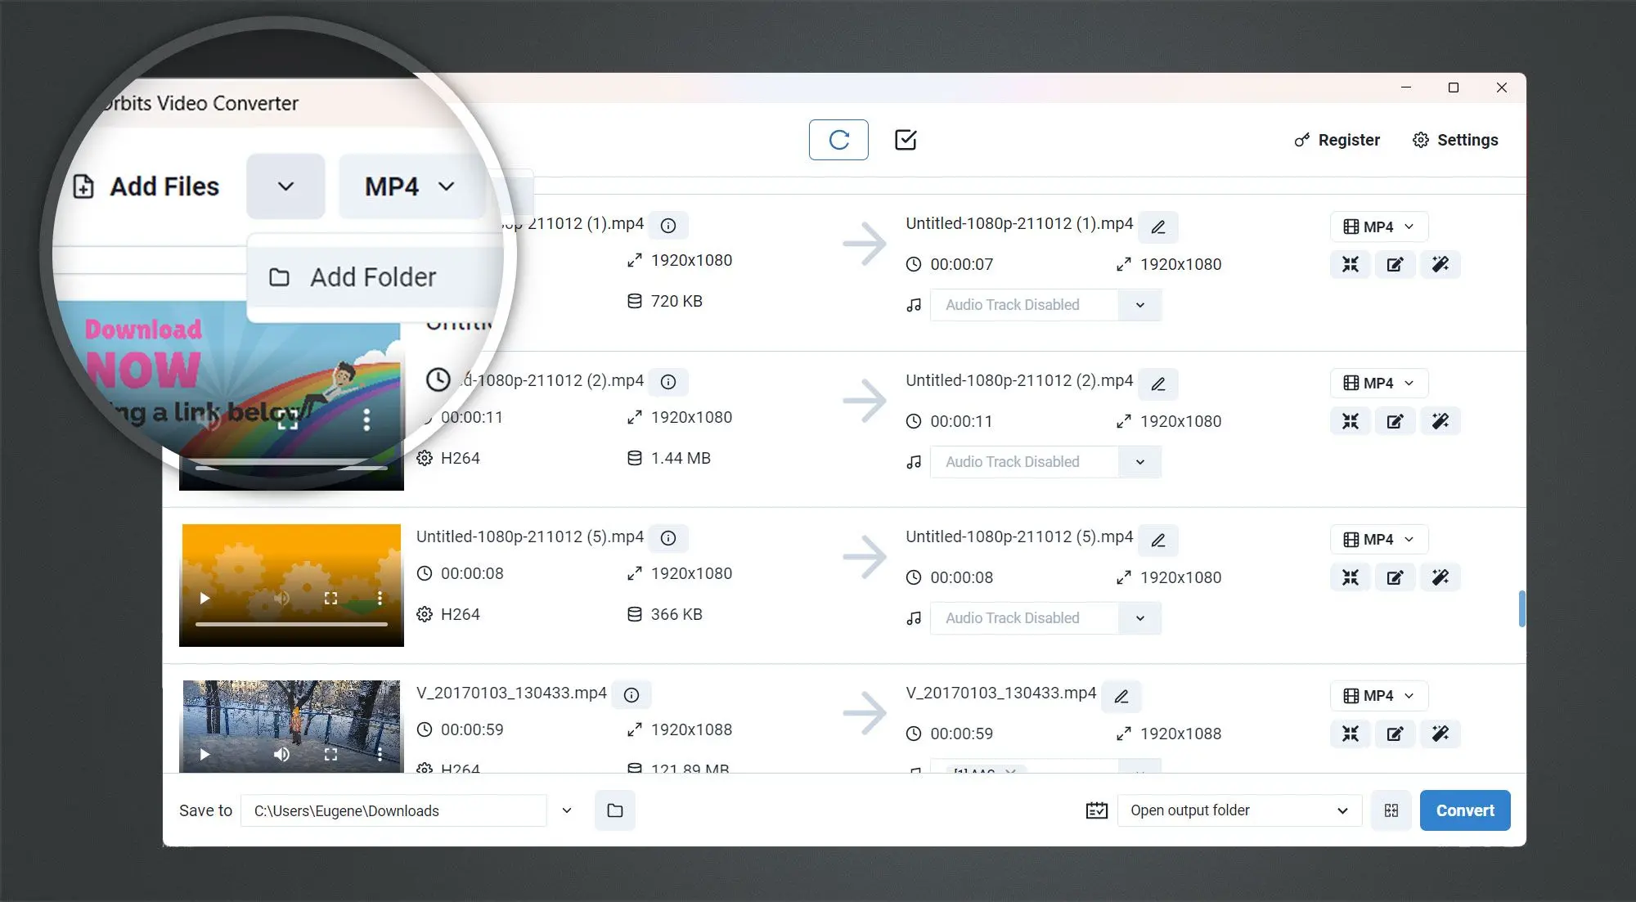
Task: Click the info icon next to first input filename
Action: pyautogui.click(x=667, y=223)
